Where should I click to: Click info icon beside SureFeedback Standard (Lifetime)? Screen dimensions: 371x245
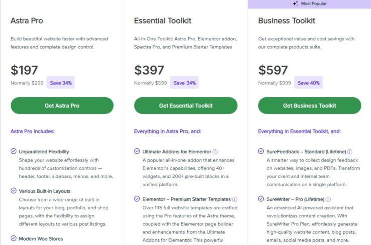tap(350, 152)
